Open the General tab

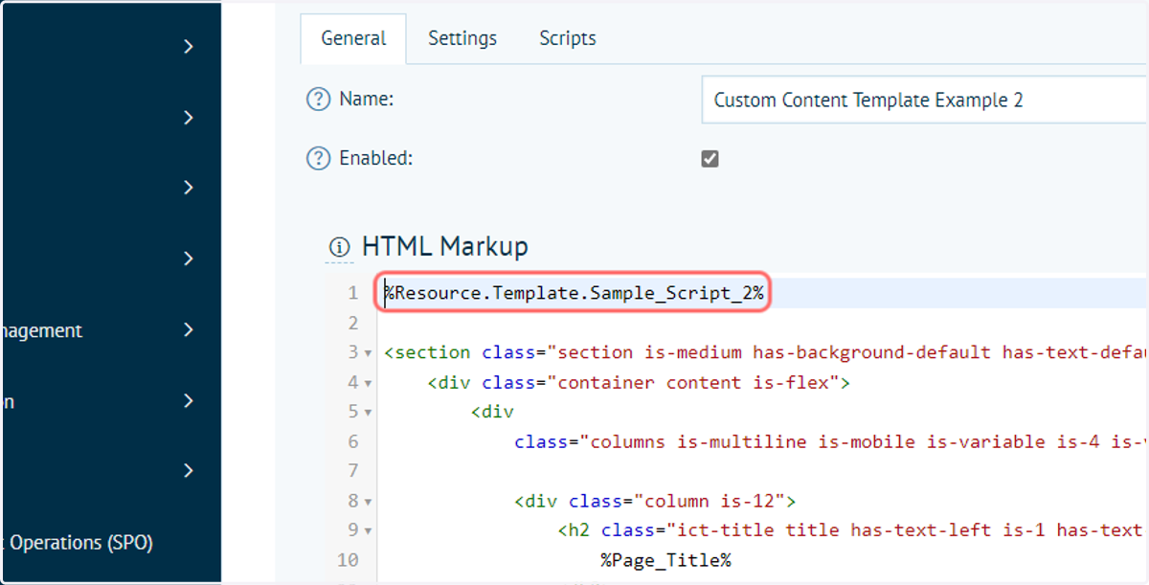coord(353,38)
